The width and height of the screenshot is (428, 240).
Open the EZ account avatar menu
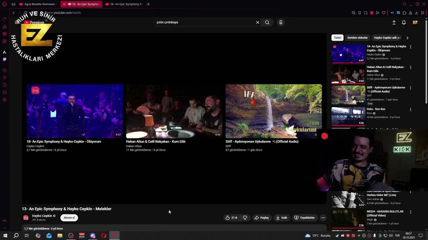click(x=415, y=22)
